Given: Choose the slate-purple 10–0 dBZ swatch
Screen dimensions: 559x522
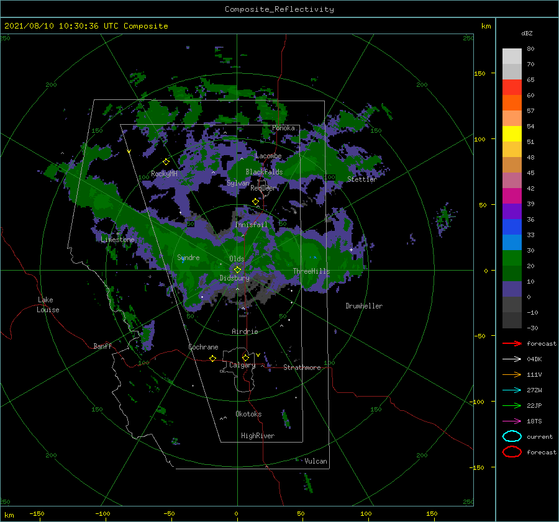Looking at the screenshot, I should coord(512,289).
